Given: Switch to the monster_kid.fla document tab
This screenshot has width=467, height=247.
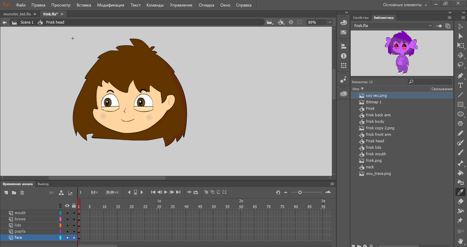Looking at the screenshot, I should pos(18,14).
